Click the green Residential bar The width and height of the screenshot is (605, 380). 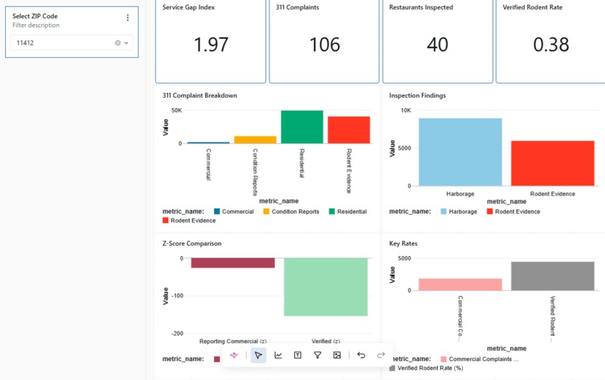302,127
